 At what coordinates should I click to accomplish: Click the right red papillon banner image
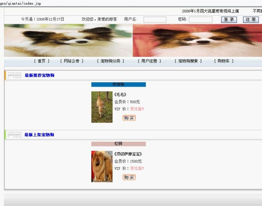tap(197, 40)
